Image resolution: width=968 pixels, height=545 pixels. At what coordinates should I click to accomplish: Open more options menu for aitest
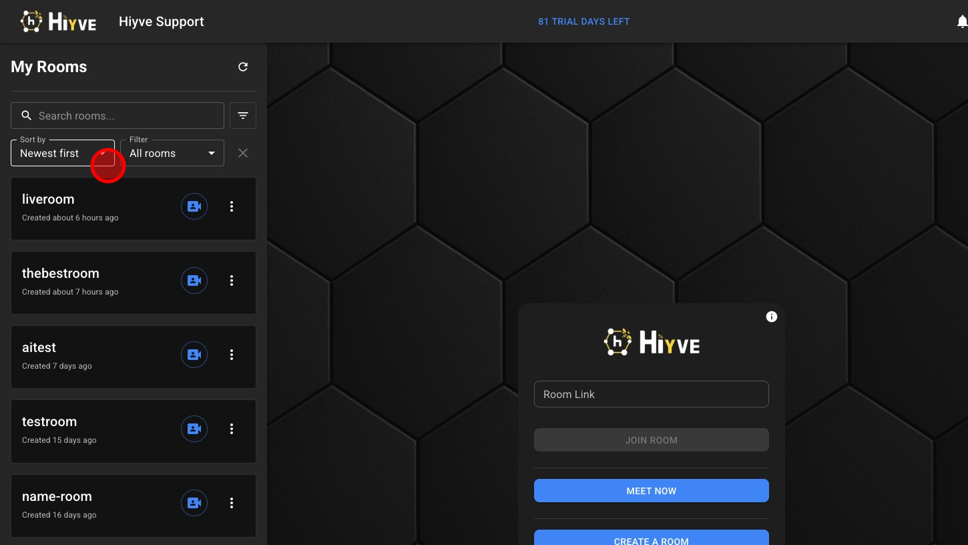click(x=232, y=355)
